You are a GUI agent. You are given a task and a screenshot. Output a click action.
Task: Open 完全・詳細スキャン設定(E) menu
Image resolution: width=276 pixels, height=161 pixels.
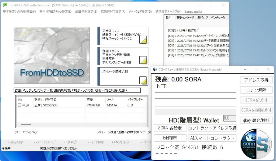pos(56,12)
